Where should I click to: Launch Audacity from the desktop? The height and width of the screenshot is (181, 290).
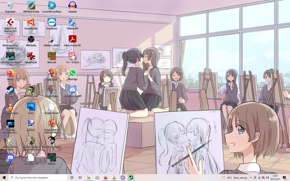click(72, 7)
